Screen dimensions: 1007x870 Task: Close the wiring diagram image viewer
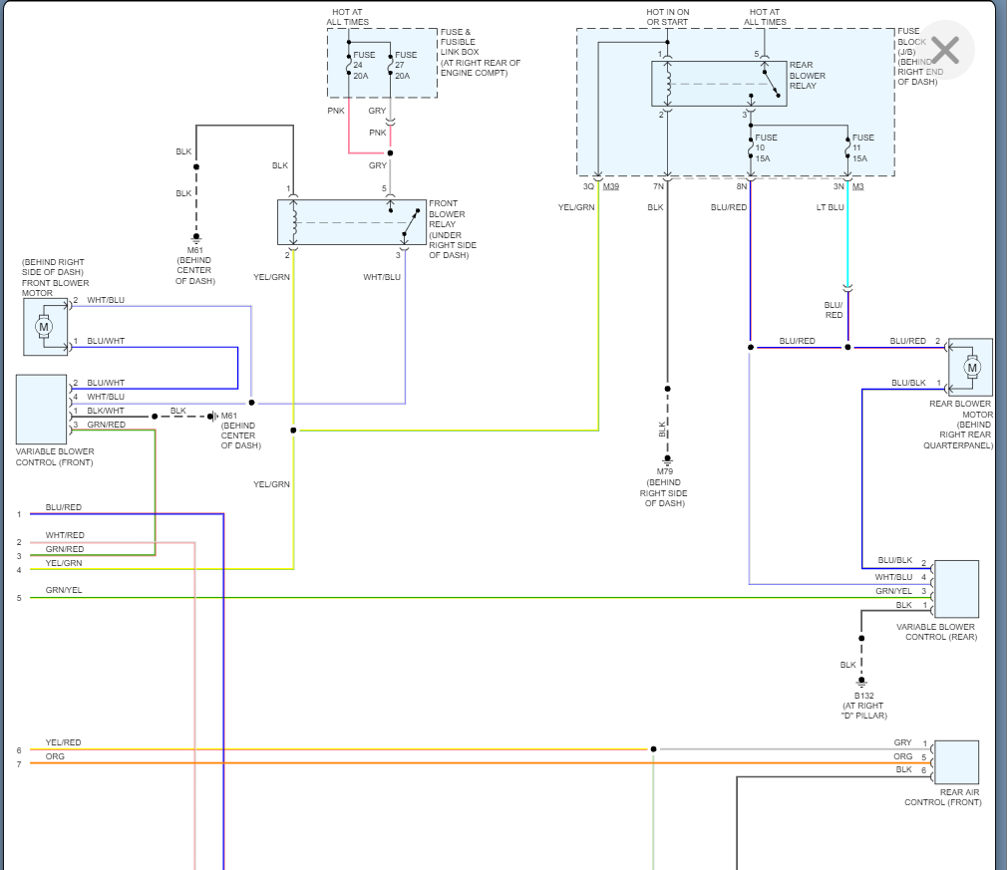(x=945, y=50)
